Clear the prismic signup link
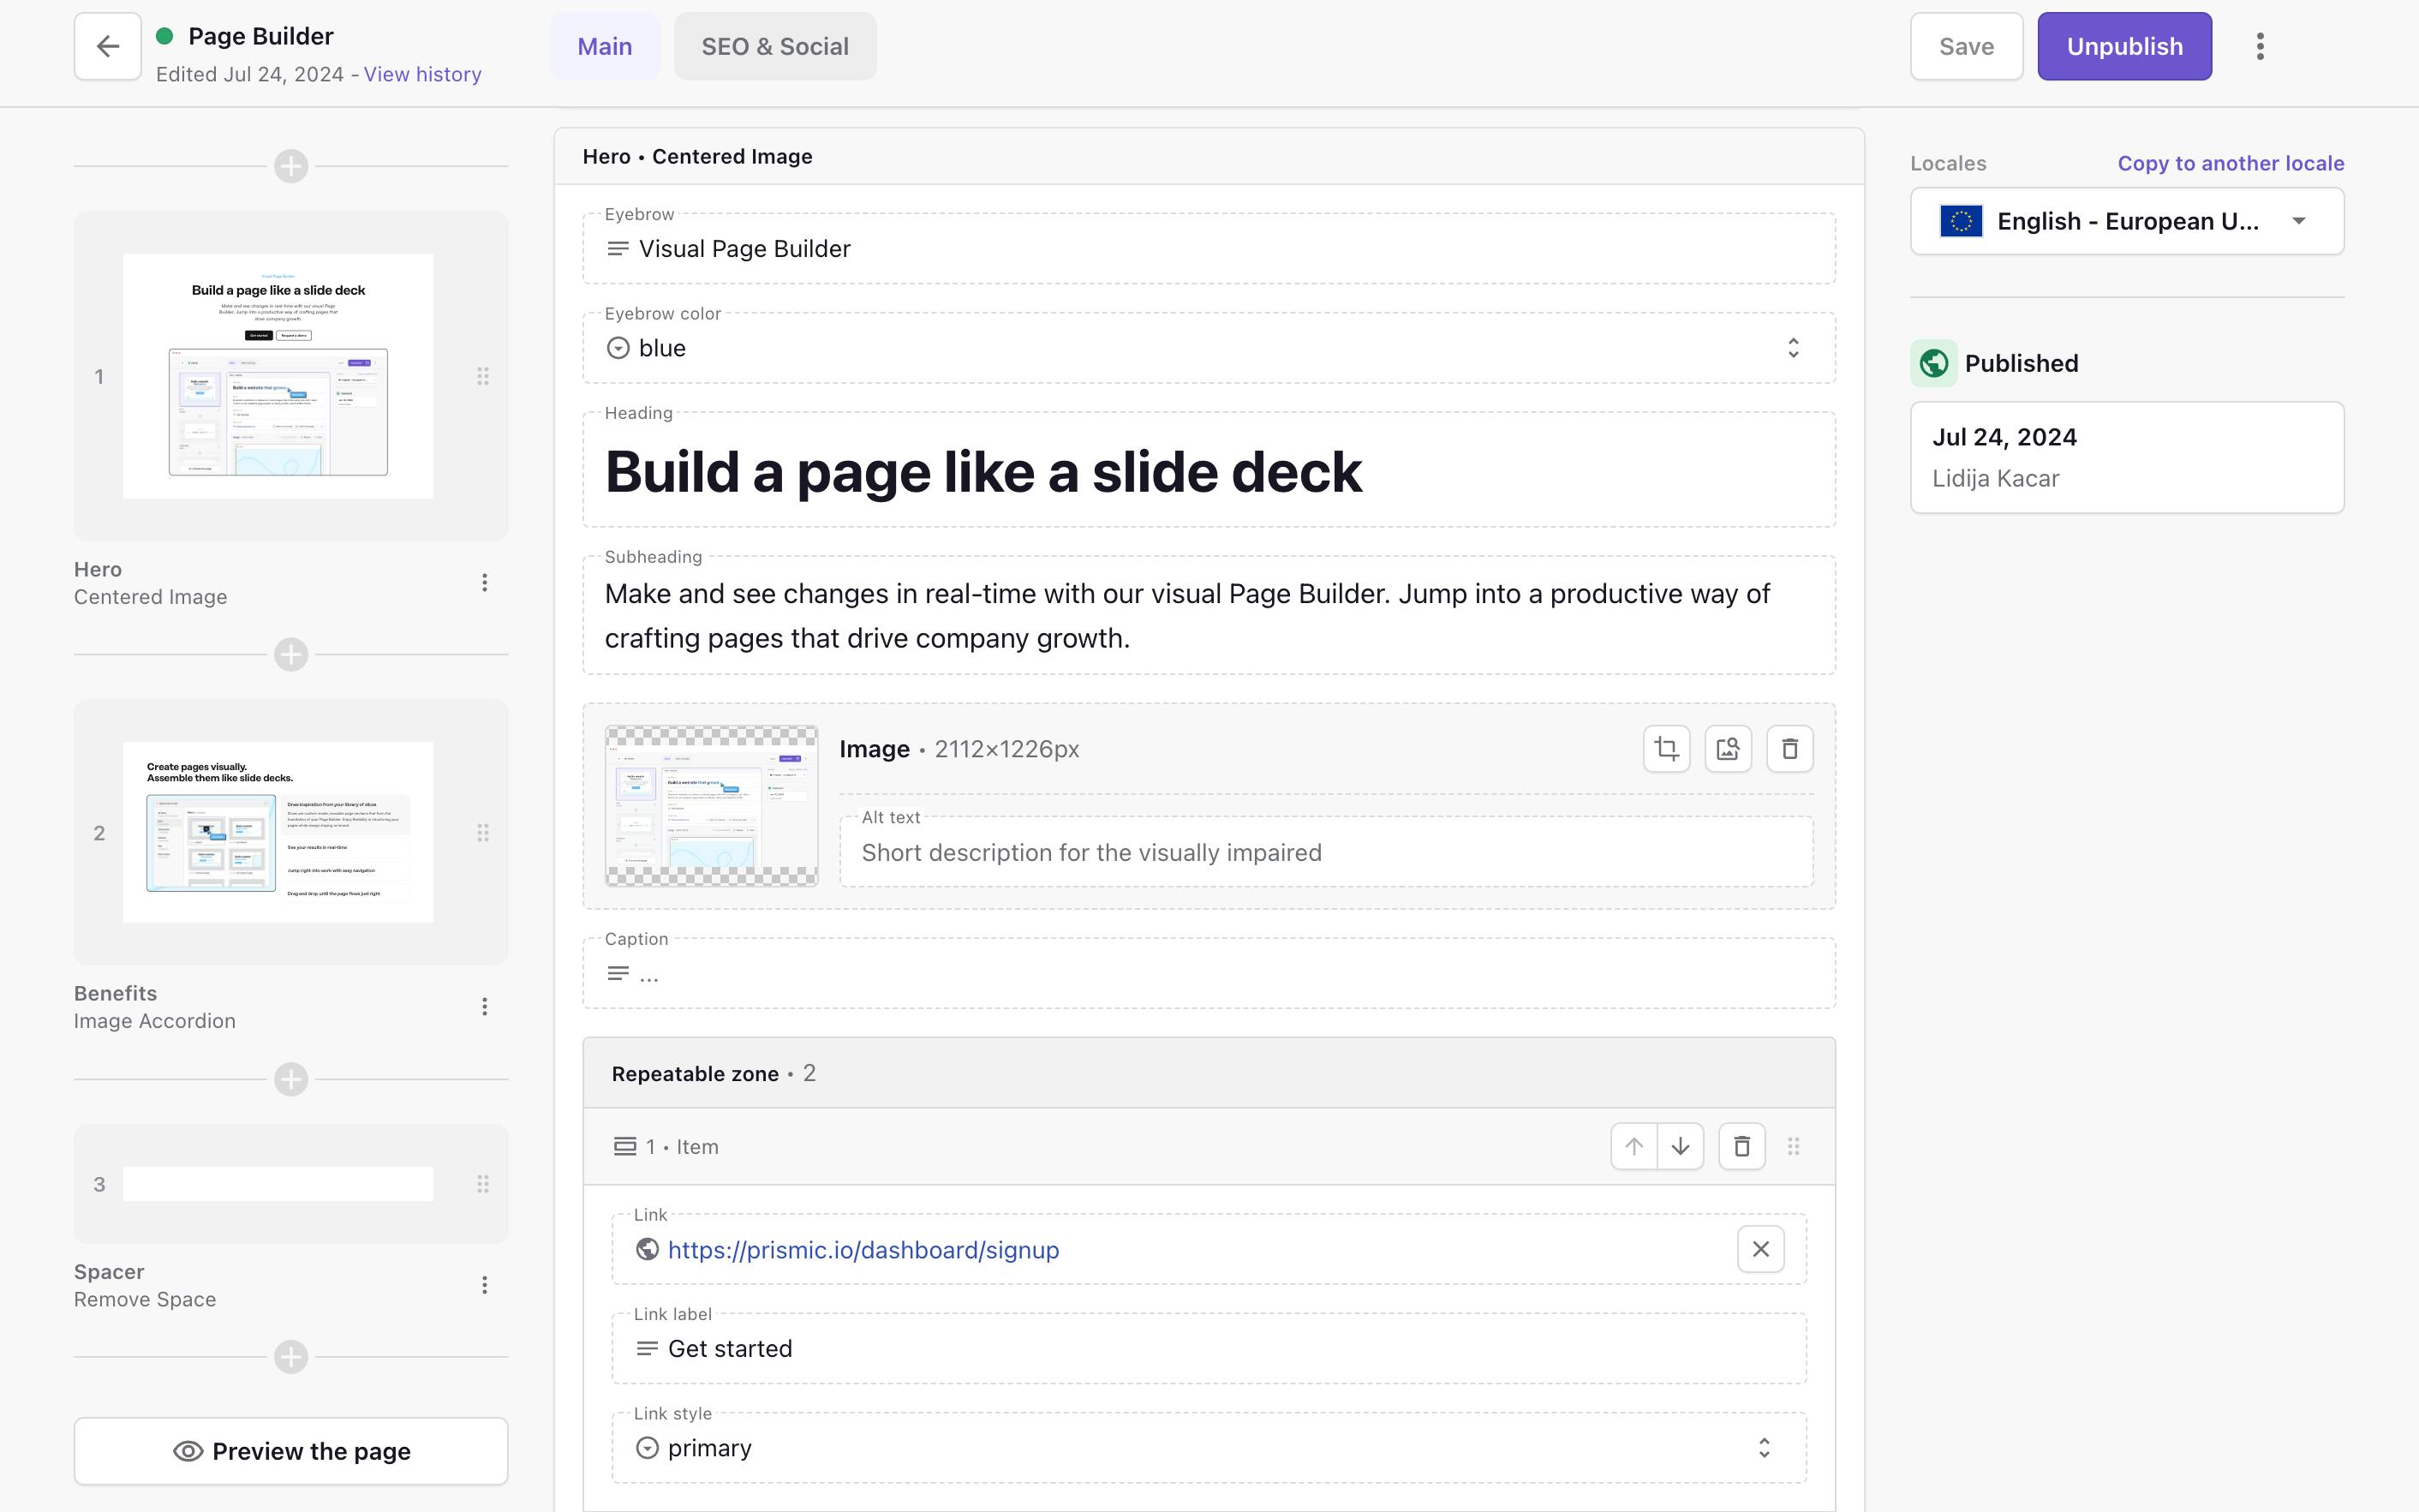Screen dimensions: 2419x1512 [x=1760, y=1249]
